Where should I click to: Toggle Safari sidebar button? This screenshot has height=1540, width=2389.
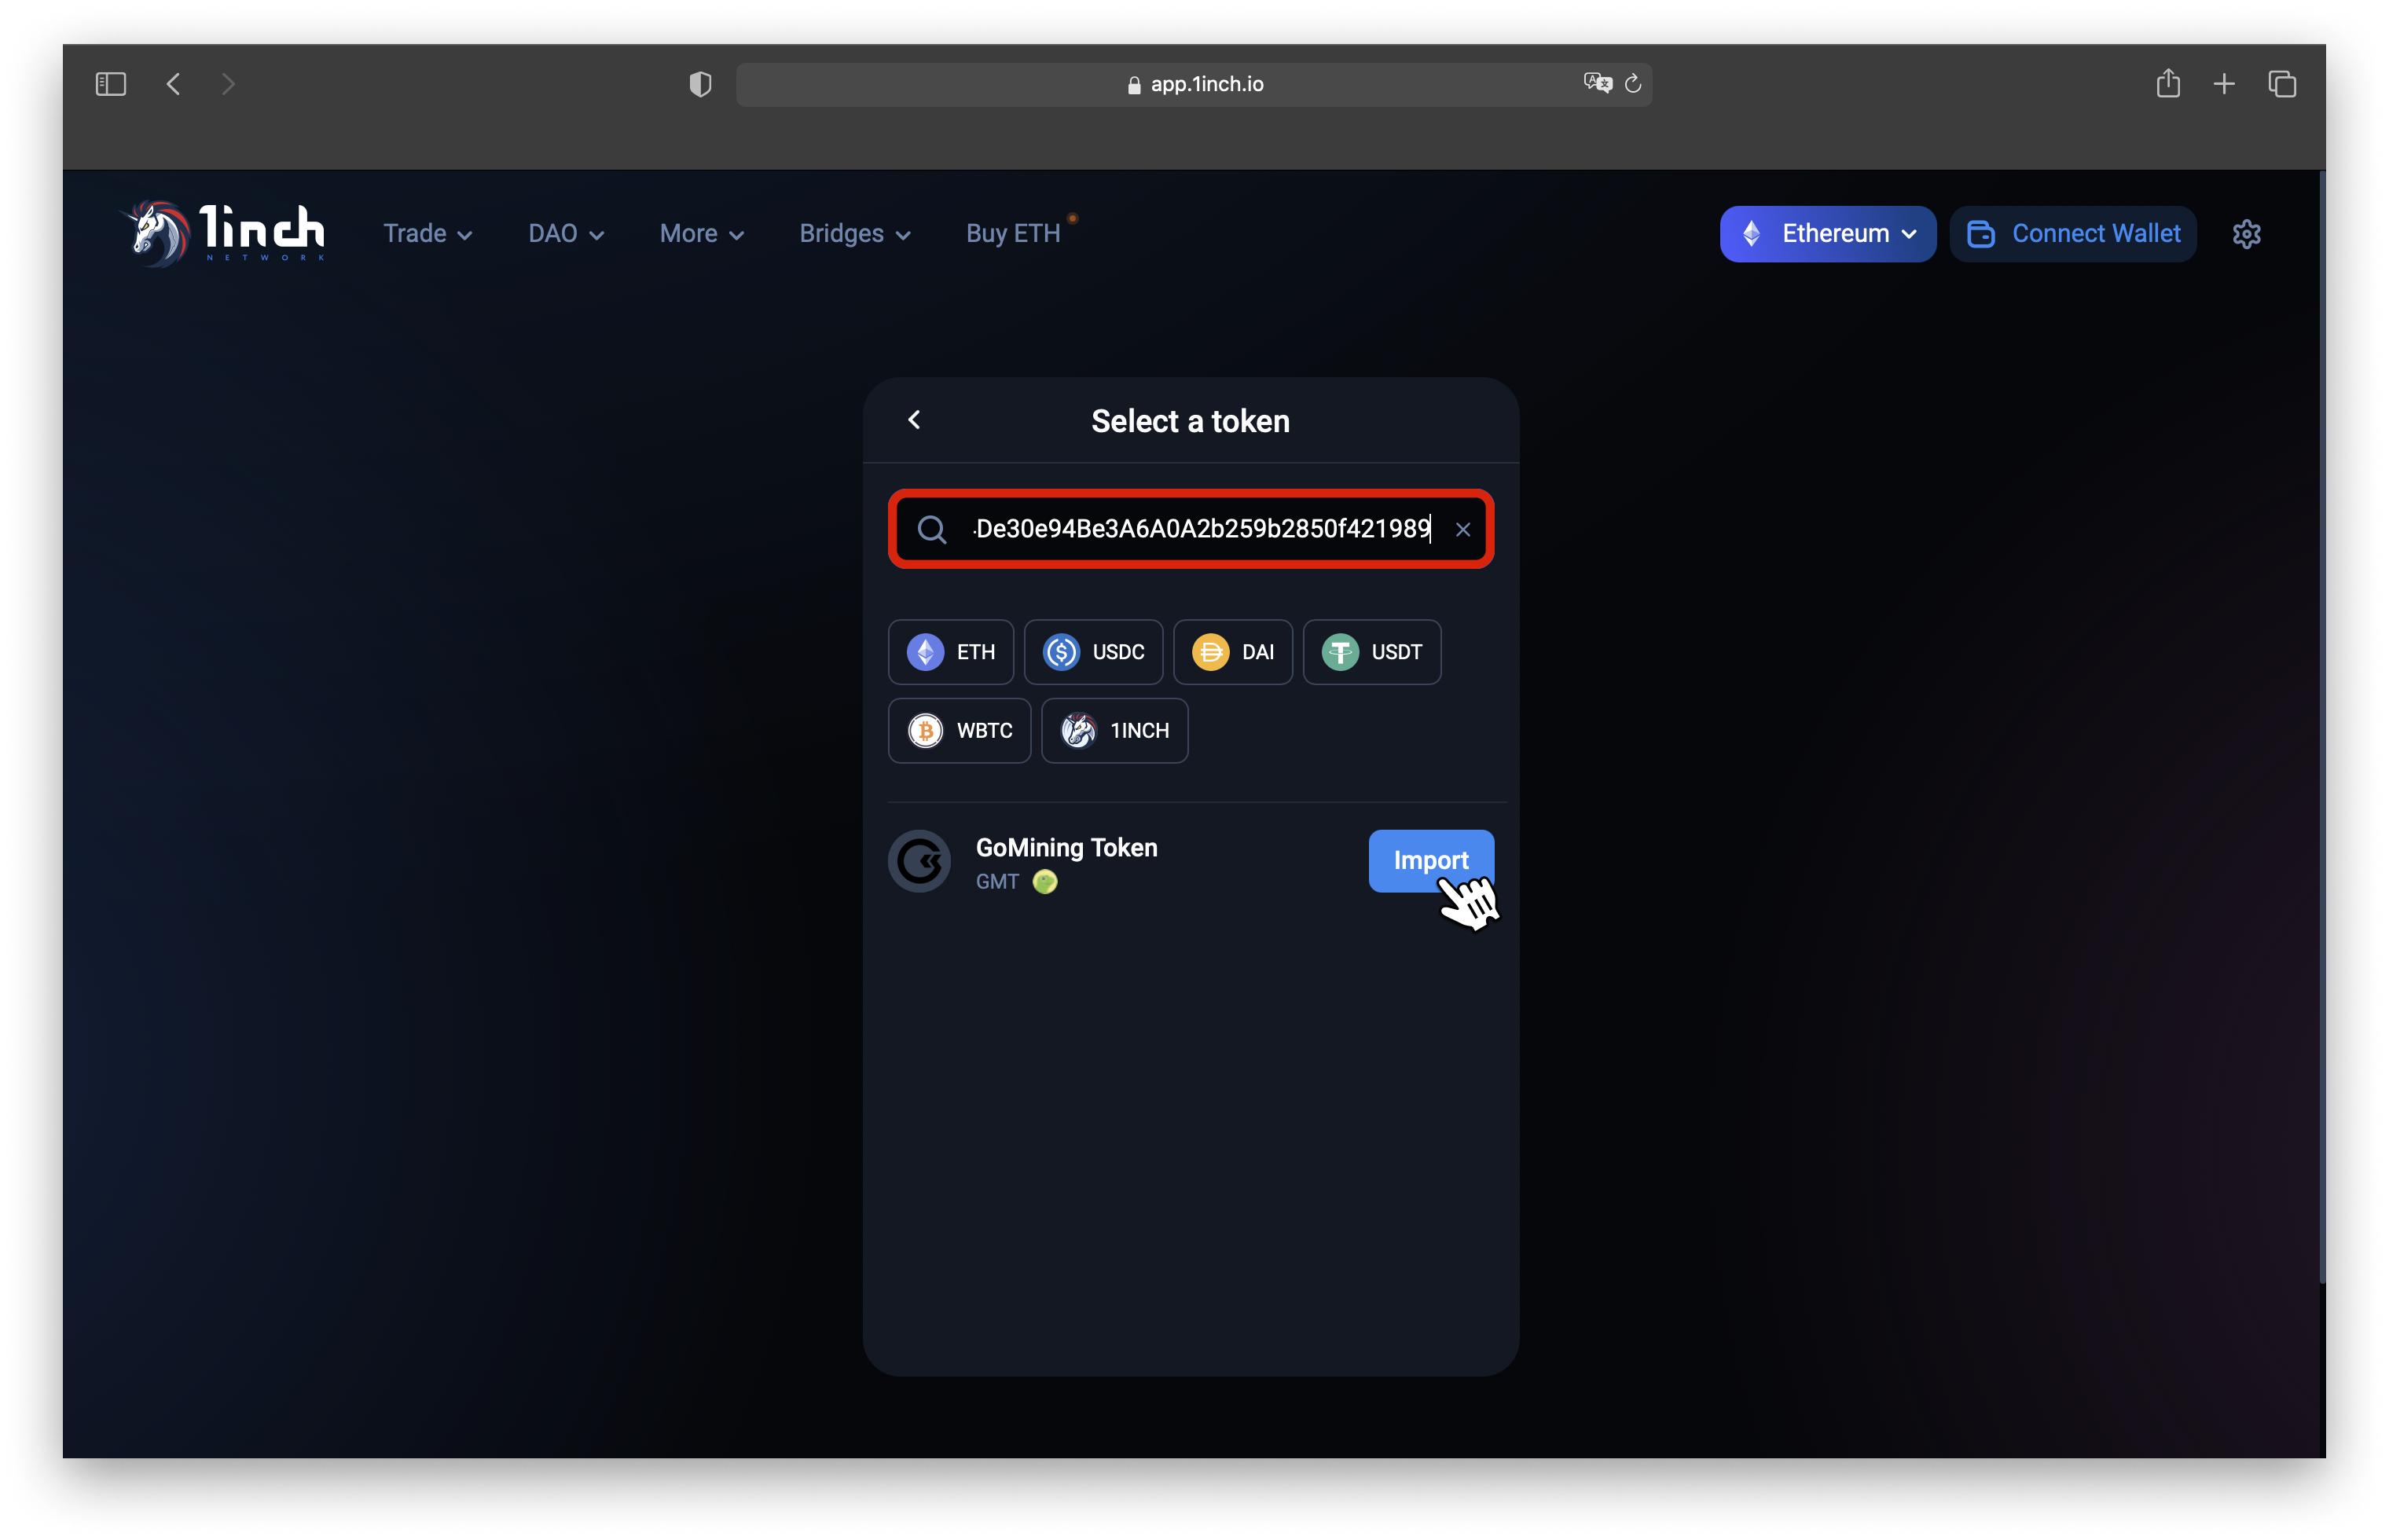tap(111, 84)
